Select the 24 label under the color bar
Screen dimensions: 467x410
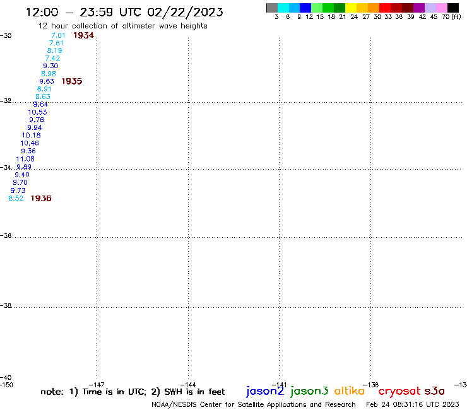point(354,17)
